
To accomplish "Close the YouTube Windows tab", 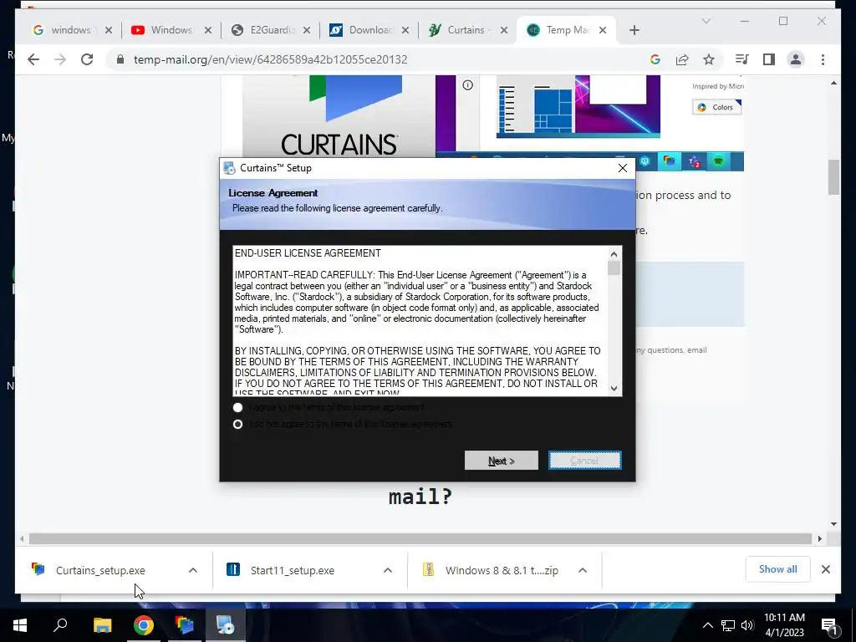I will pos(208,31).
